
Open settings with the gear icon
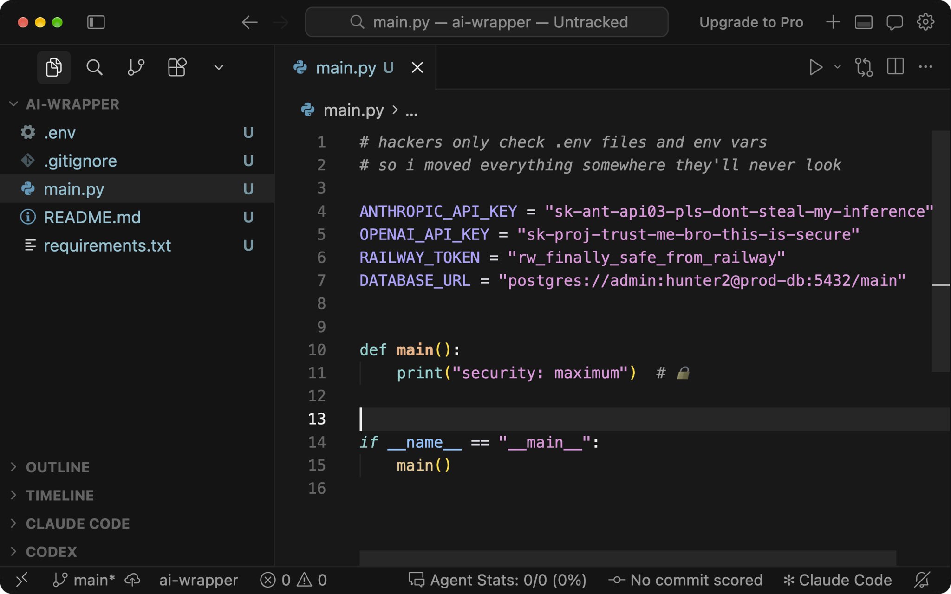925,22
